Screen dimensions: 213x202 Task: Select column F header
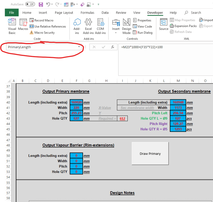[77, 81]
